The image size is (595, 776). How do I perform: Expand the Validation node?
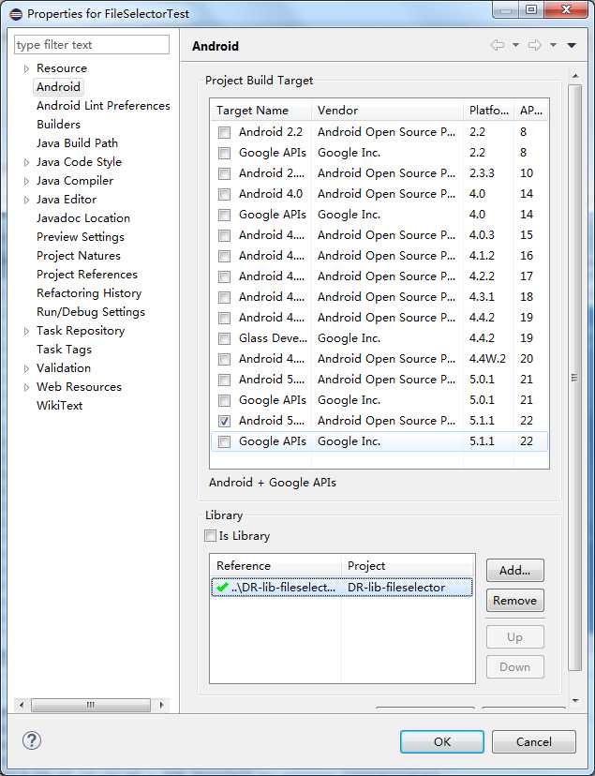click(x=26, y=368)
